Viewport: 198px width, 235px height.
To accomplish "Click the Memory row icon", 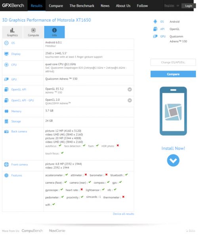I will 6,111.
